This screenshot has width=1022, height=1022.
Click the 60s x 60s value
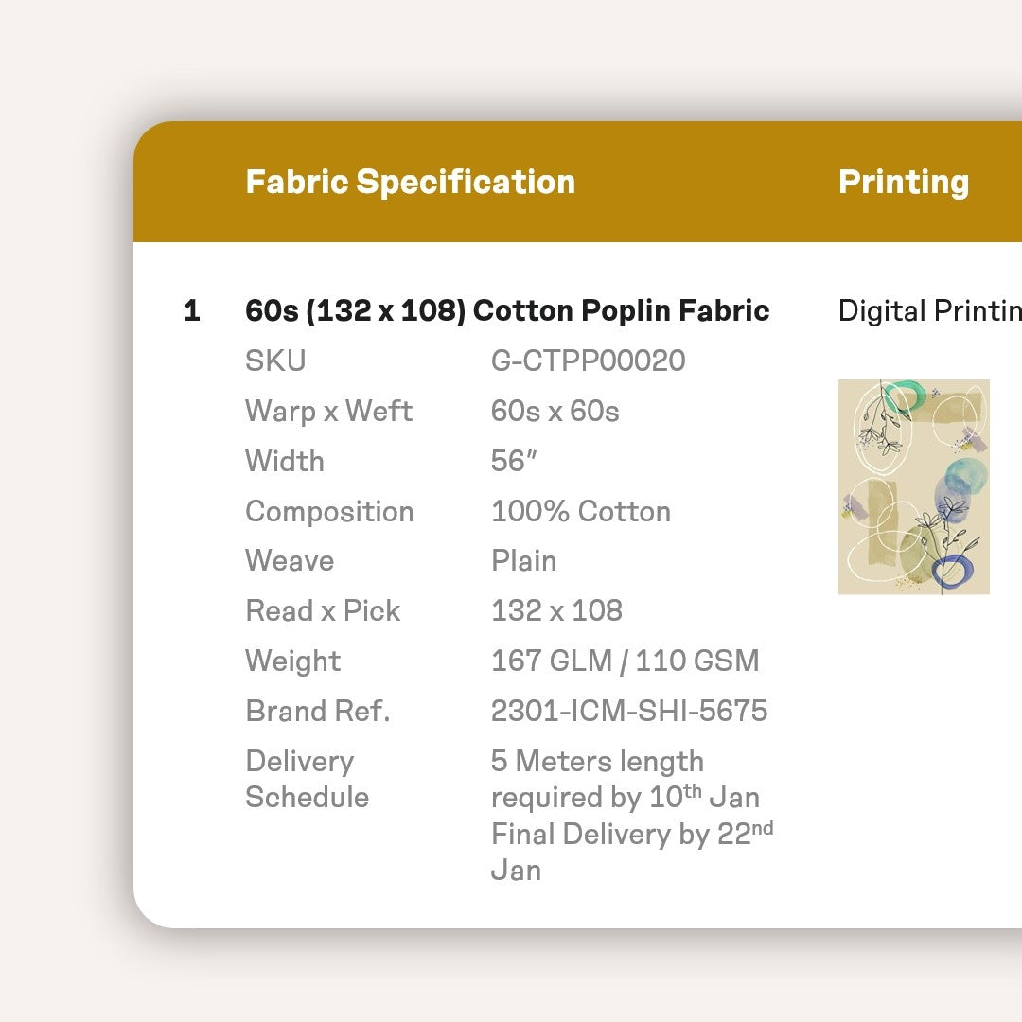tap(555, 411)
